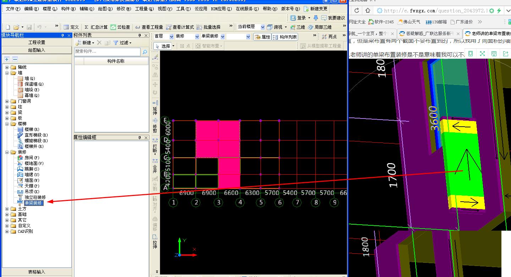Click the 工程设置 button

(37, 42)
